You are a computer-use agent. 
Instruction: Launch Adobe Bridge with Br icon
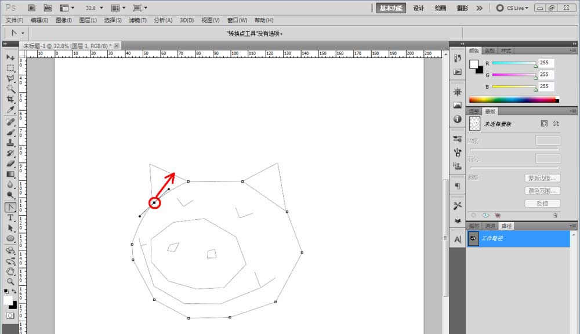click(x=31, y=8)
